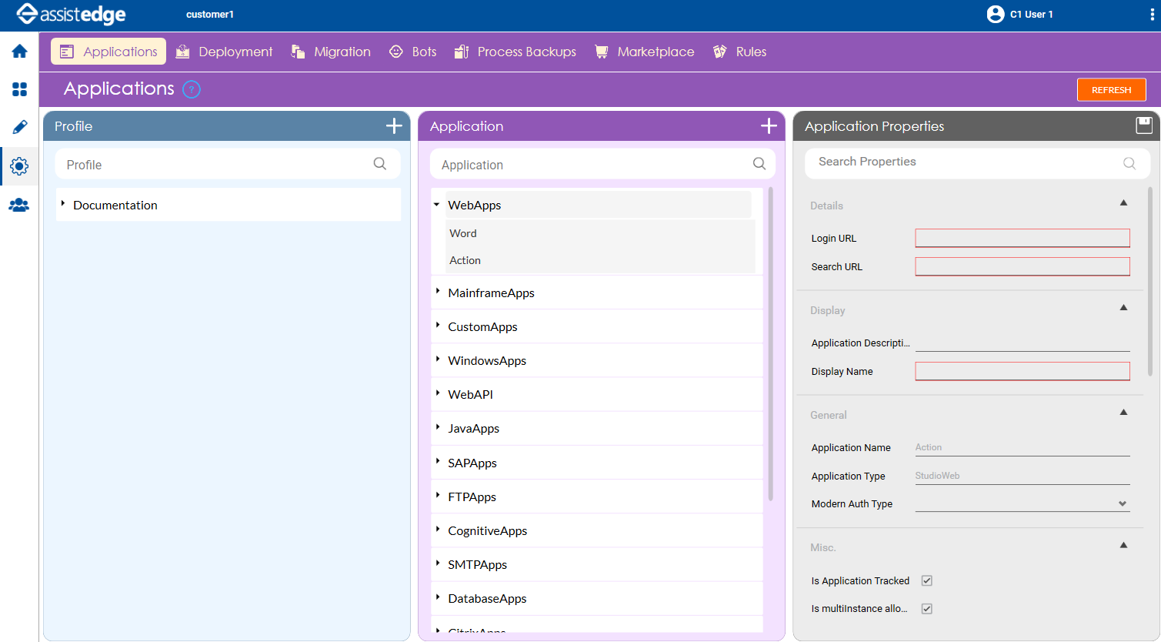This screenshot has width=1161, height=642.
Task: Uncheck the Is multiInstance allowed checkbox
Action: pyautogui.click(x=927, y=609)
